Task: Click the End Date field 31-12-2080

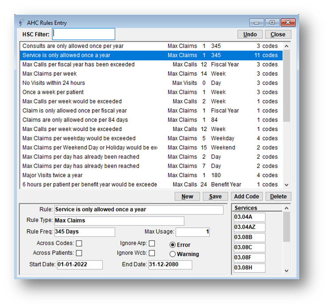Action: pyautogui.click(x=170, y=265)
